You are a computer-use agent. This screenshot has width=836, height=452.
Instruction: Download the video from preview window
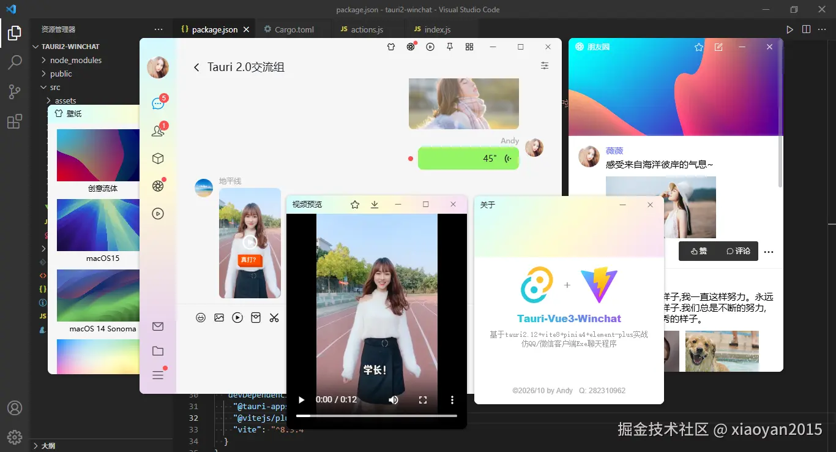coord(375,205)
